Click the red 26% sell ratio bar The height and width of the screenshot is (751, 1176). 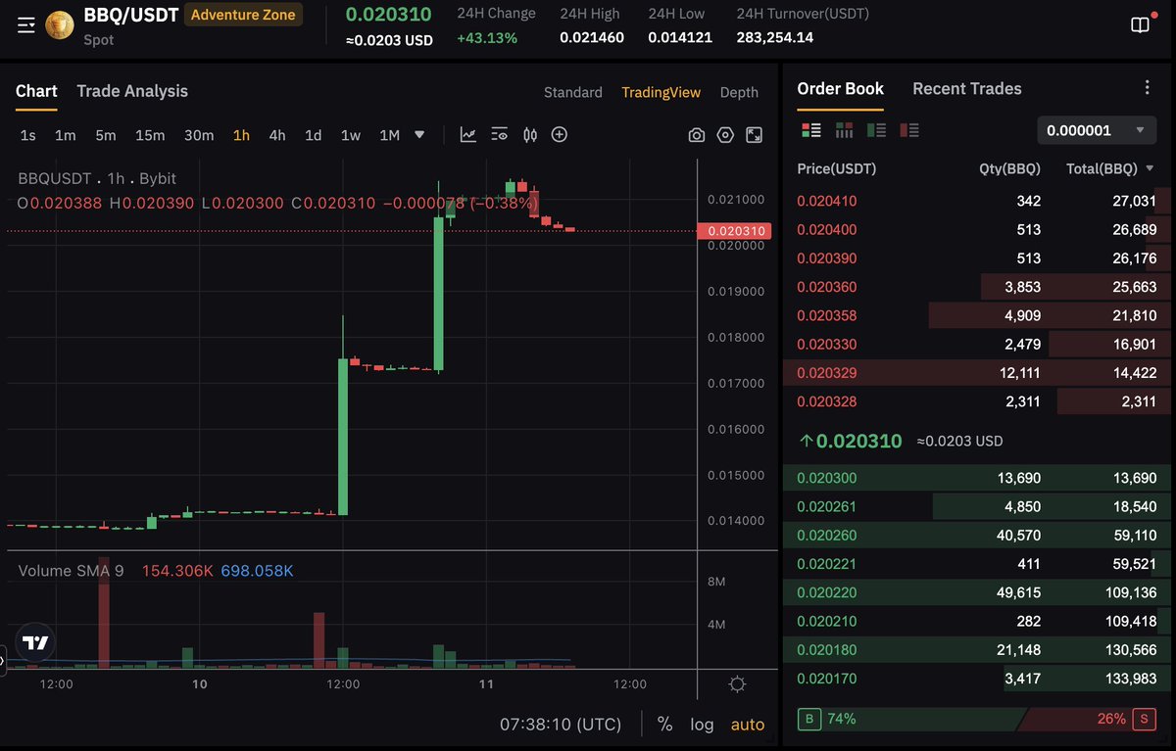(x=1075, y=719)
